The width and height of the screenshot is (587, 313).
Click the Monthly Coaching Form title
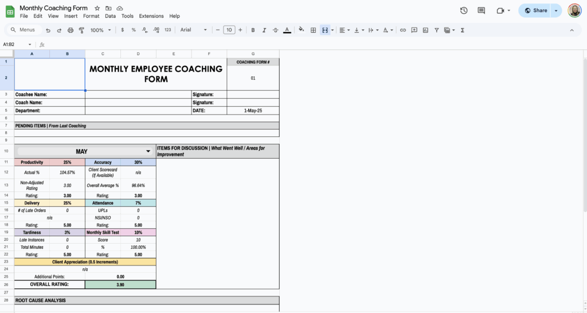(53, 8)
